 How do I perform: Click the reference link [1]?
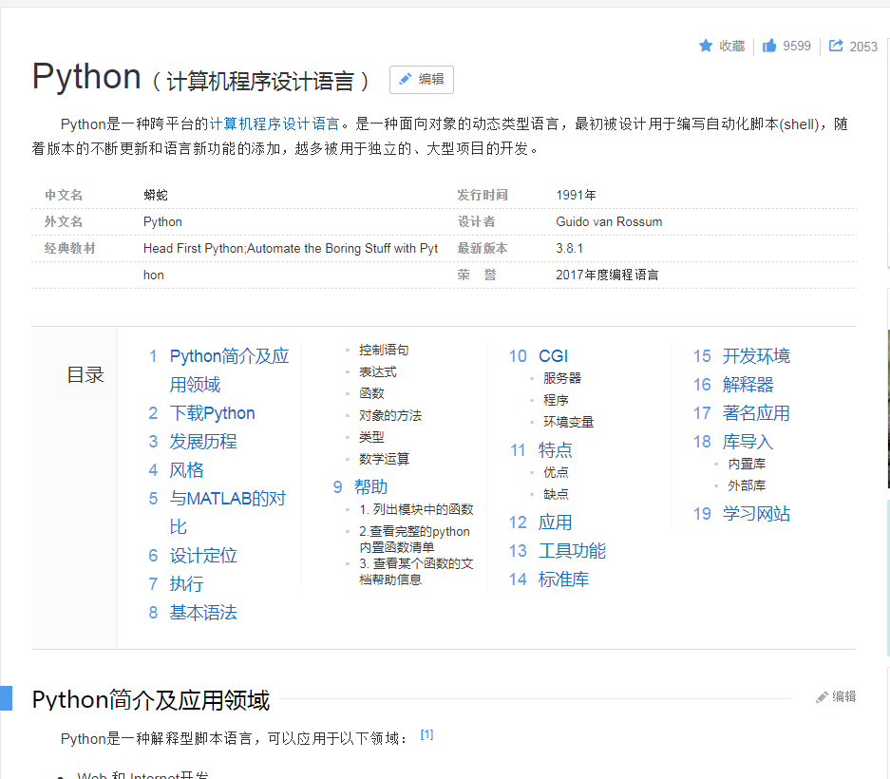(x=426, y=732)
